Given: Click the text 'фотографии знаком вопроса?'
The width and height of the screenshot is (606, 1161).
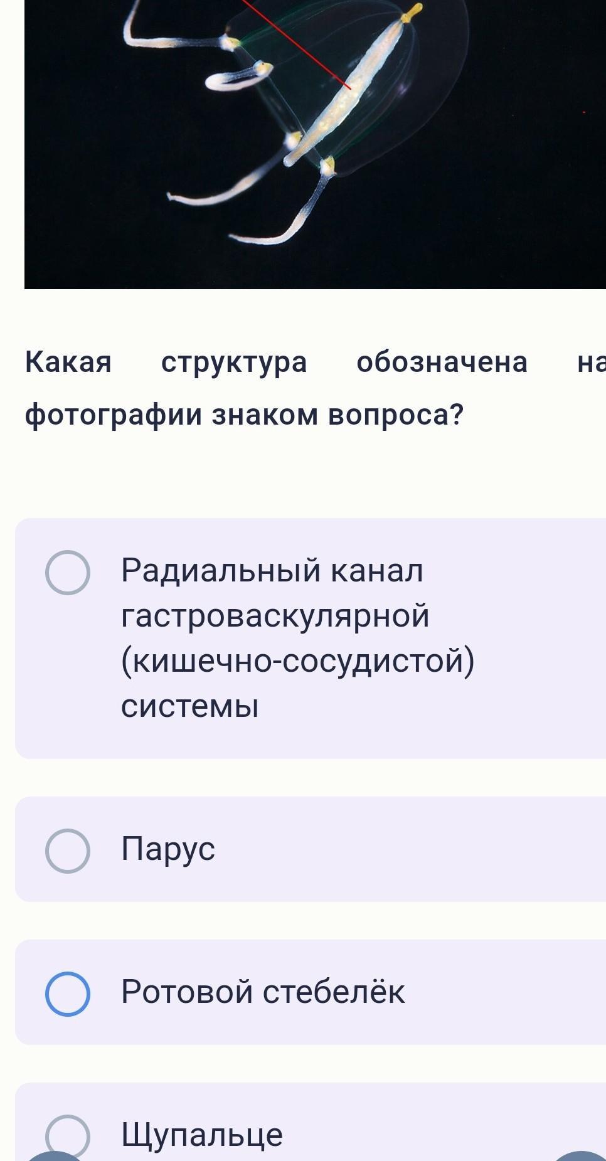Looking at the screenshot, I should pos(244,415).
